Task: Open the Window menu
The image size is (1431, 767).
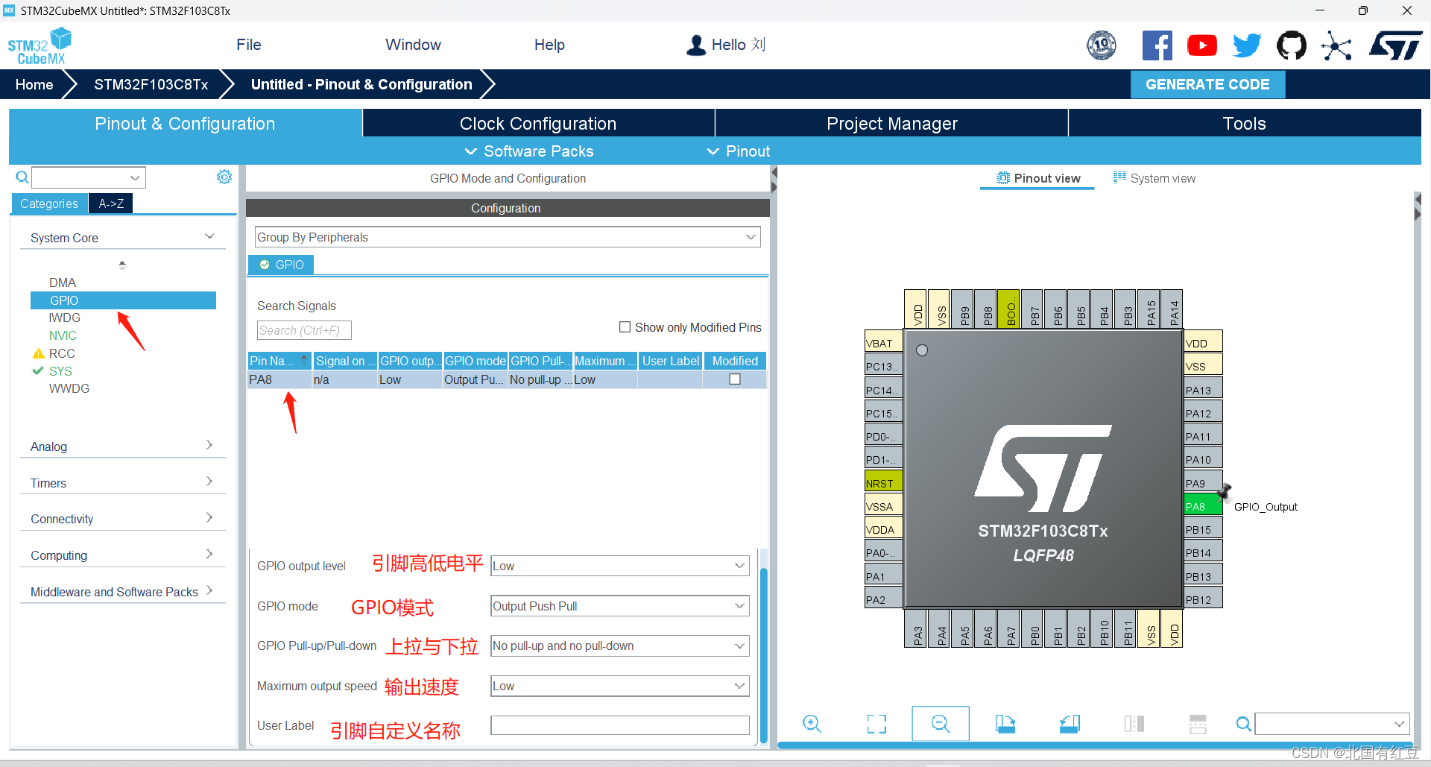Action: click(x=413, y=45)
